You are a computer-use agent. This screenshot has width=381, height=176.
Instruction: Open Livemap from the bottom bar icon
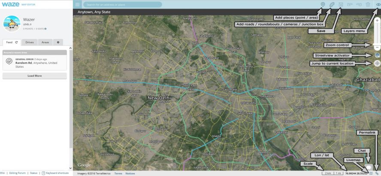(x=371, y=173)
